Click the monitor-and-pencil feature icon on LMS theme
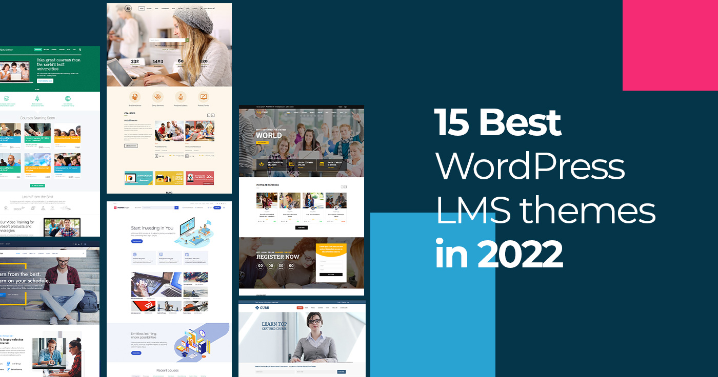This screenshot has height=377, width=718. point(204,96)
